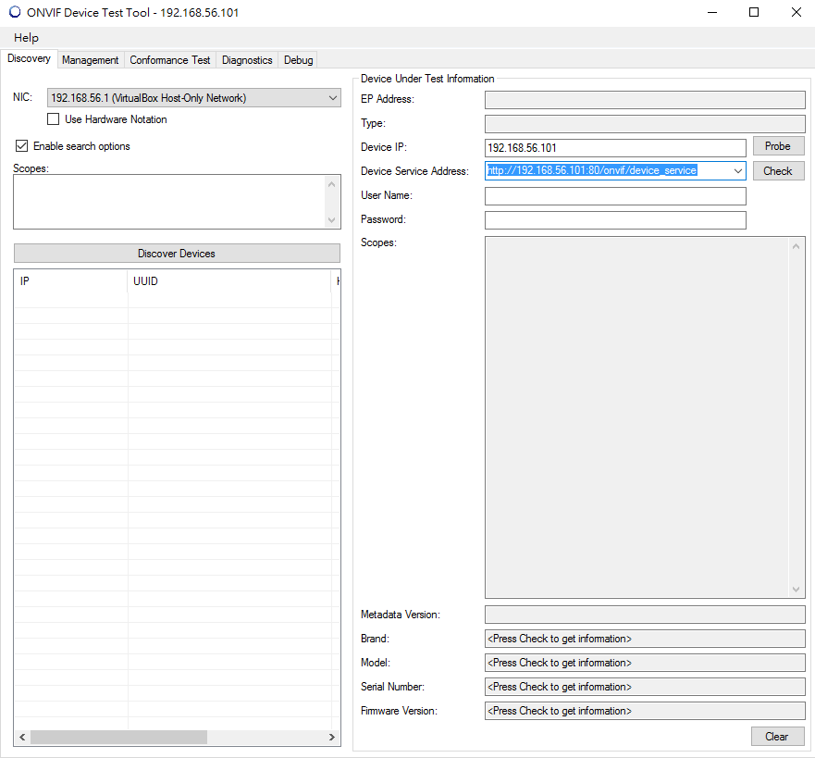Focus the Device IP input field
Screen dimensions: 815x758
615,148
